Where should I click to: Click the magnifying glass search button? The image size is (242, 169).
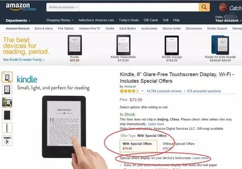pyautogui.click(x=204, y=7)
